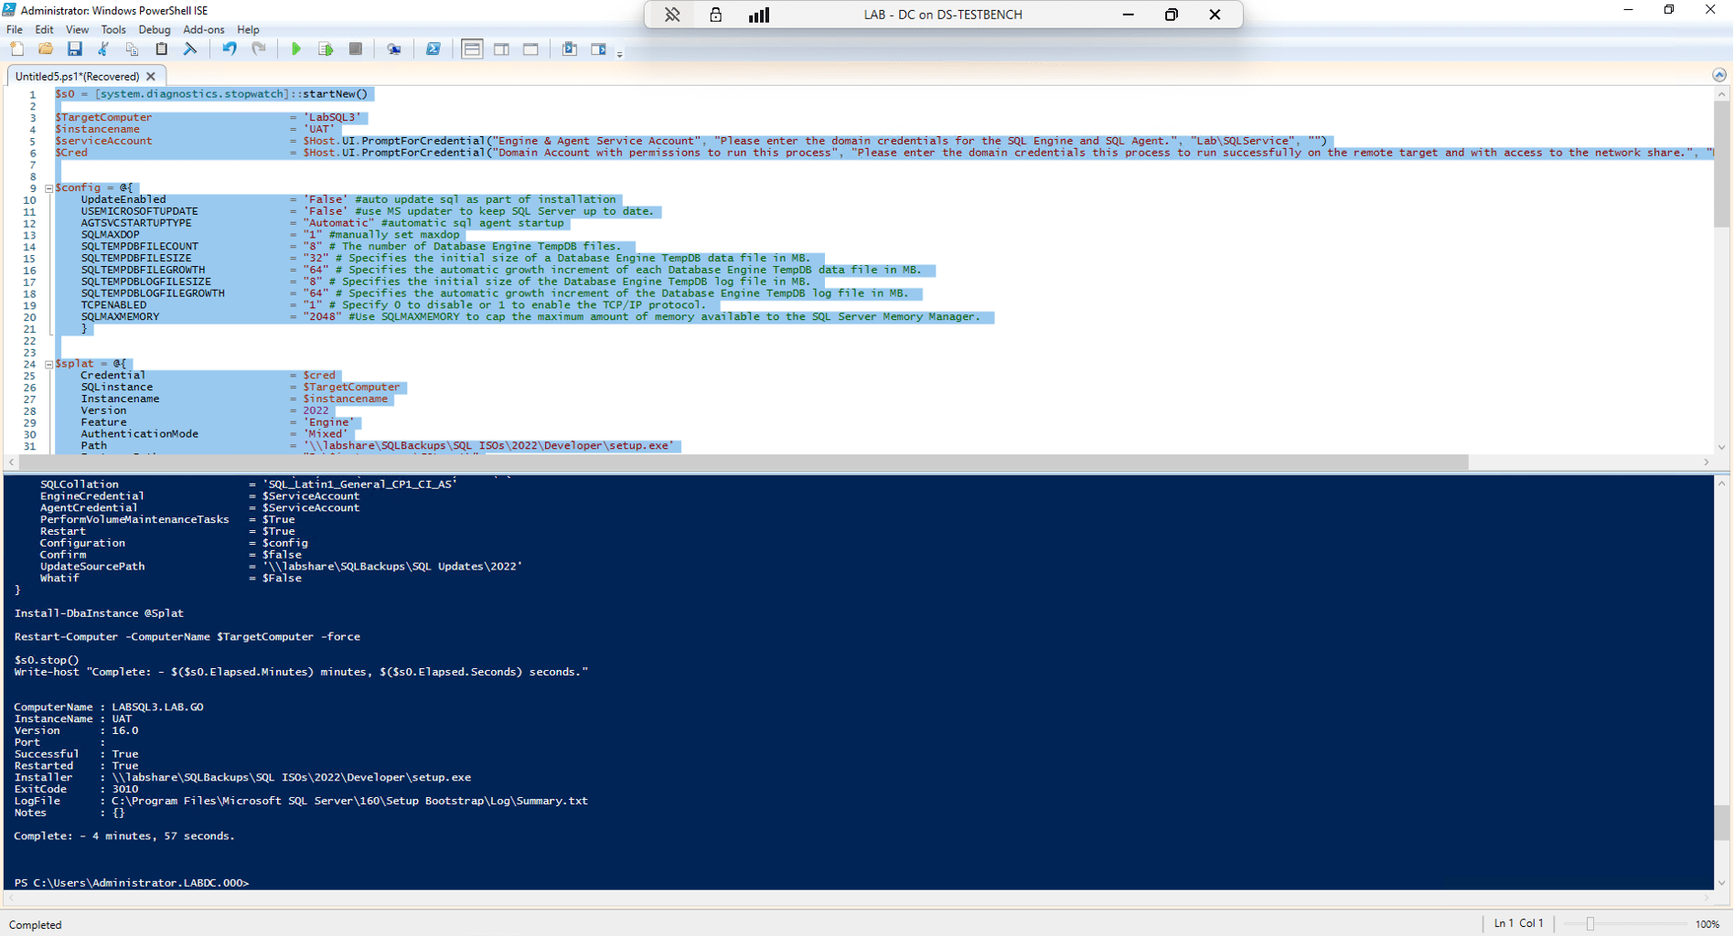Click the script pane horizontal scrollbar
This screenshot has width=1734, height=936.
(x=744, y=463)
